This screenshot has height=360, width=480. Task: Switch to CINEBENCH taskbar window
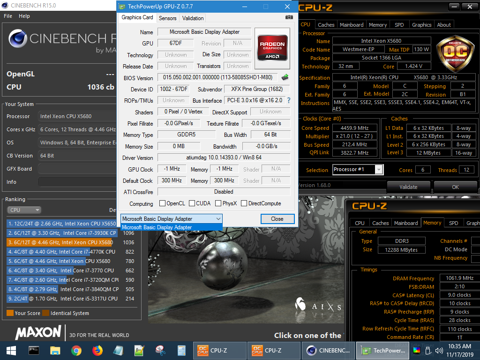(x=329, y=351)
